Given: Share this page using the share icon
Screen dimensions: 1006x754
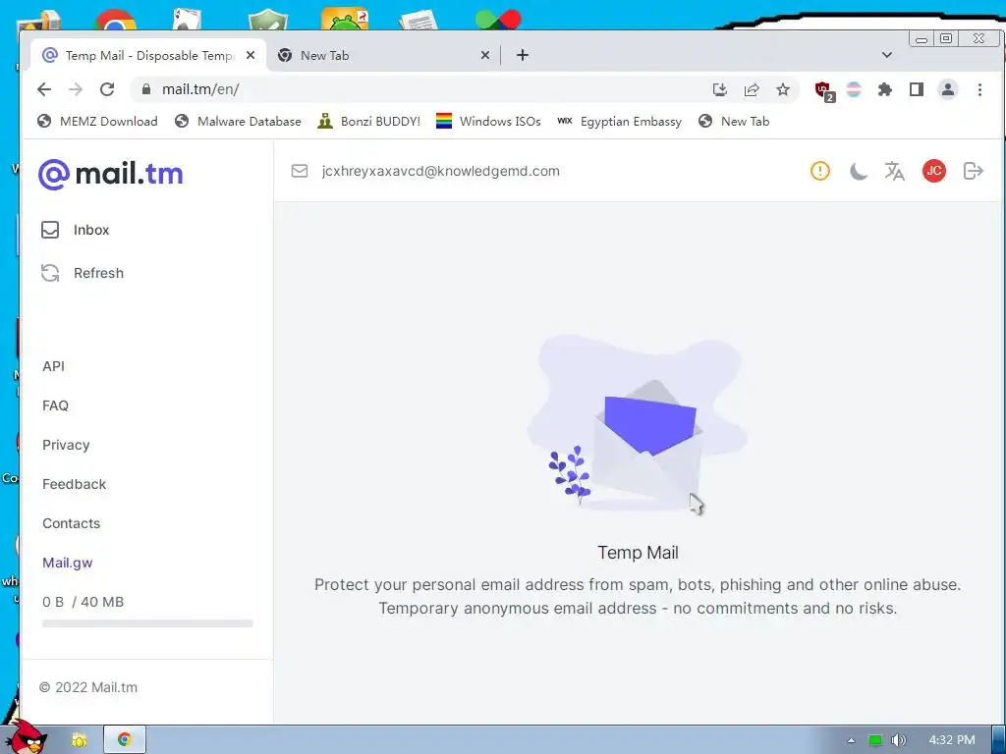Looking at the screenshot, I should coord(752,89).
